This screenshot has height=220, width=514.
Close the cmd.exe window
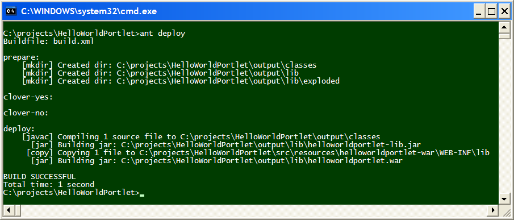pyautogui.click(x=504, y=12)
